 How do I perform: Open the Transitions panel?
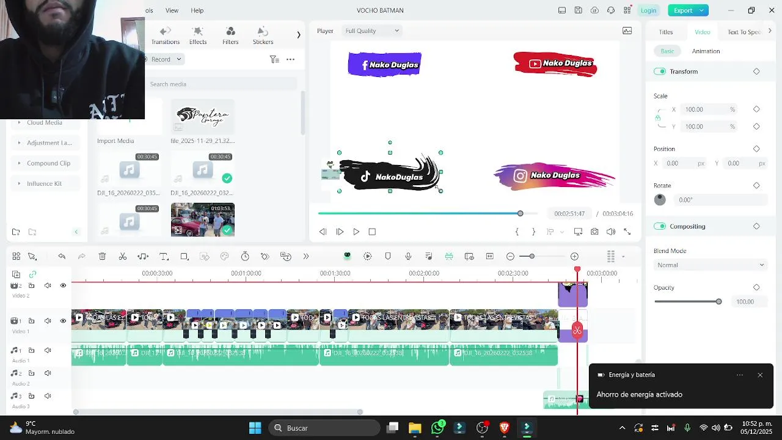click(166, 36)
